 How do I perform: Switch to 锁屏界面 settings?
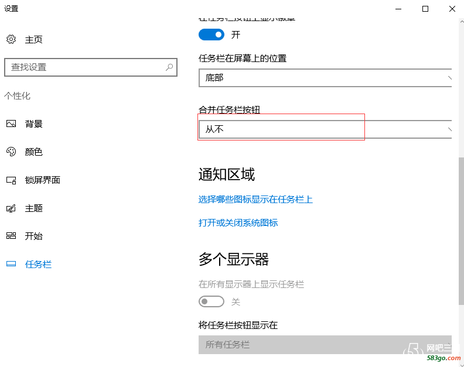[43, 180]
